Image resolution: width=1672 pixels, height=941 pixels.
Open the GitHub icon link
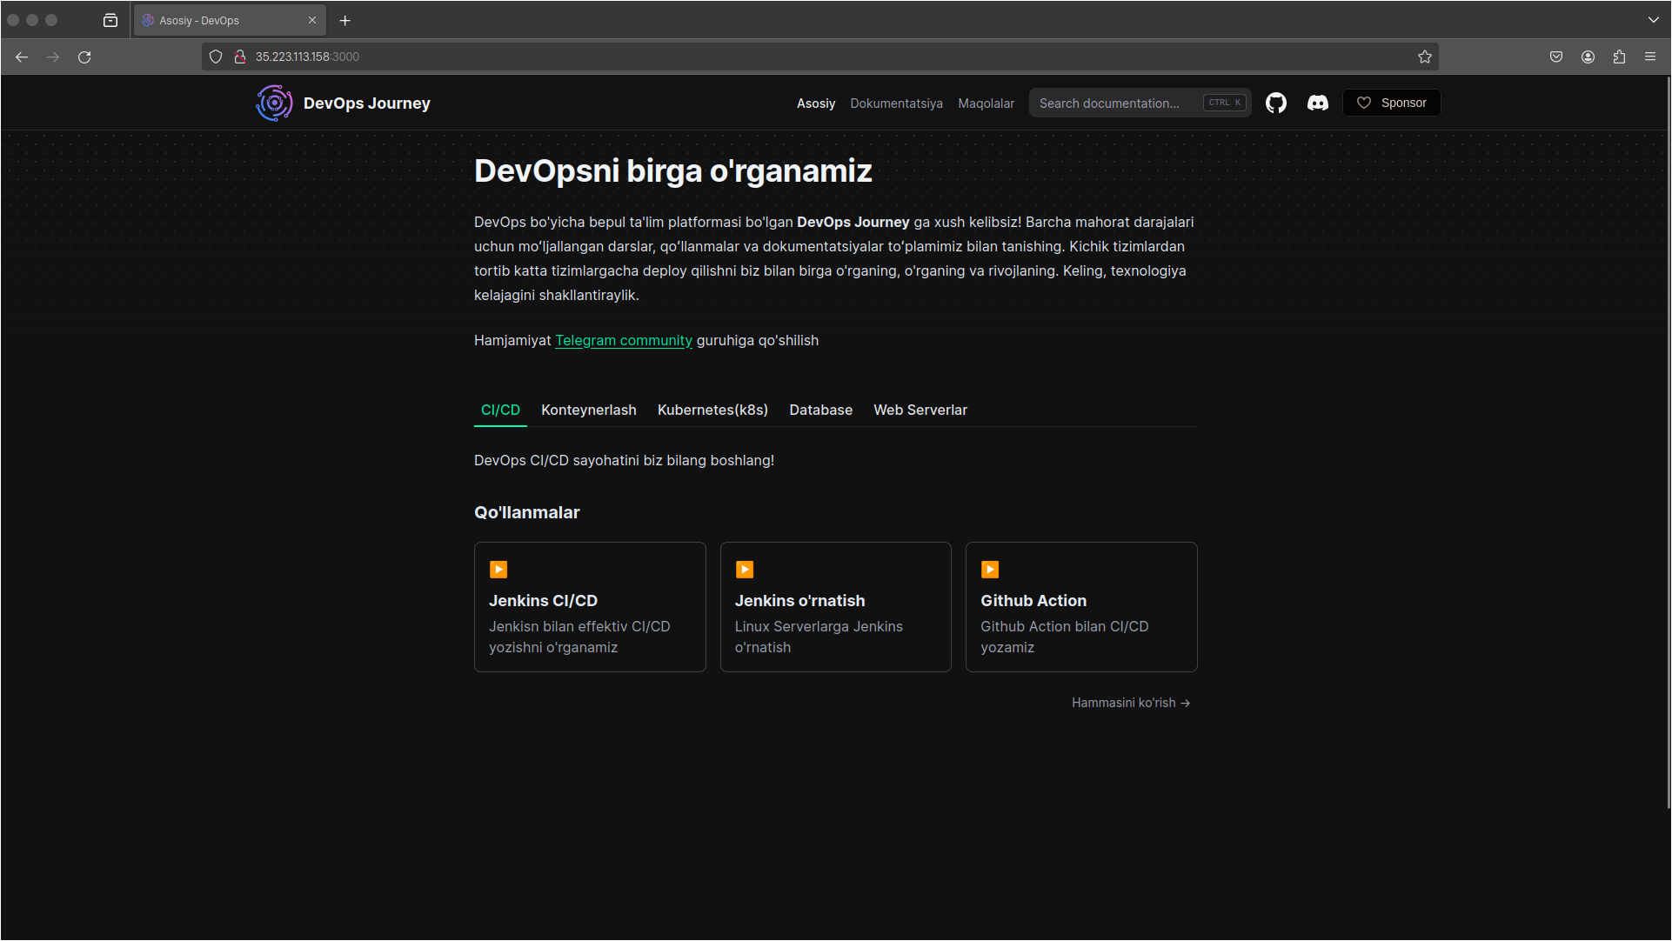click(1275, 103)
